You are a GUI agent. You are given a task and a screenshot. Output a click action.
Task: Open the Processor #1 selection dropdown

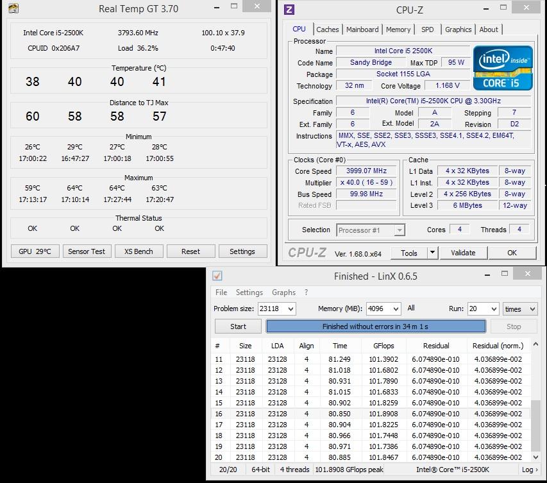[x=400, y=230]
